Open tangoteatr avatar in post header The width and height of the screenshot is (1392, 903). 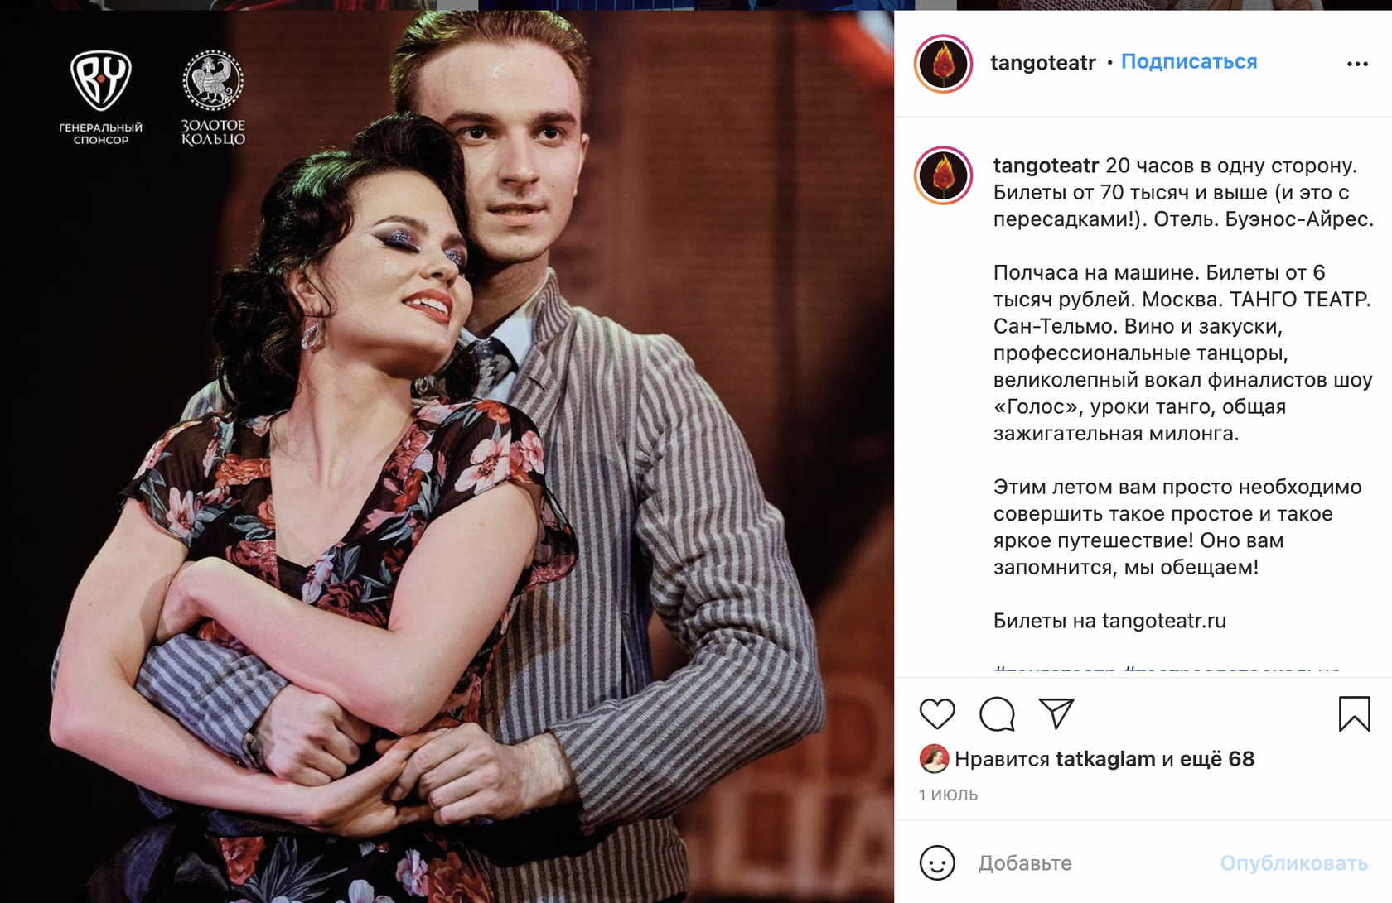(943, 64)
